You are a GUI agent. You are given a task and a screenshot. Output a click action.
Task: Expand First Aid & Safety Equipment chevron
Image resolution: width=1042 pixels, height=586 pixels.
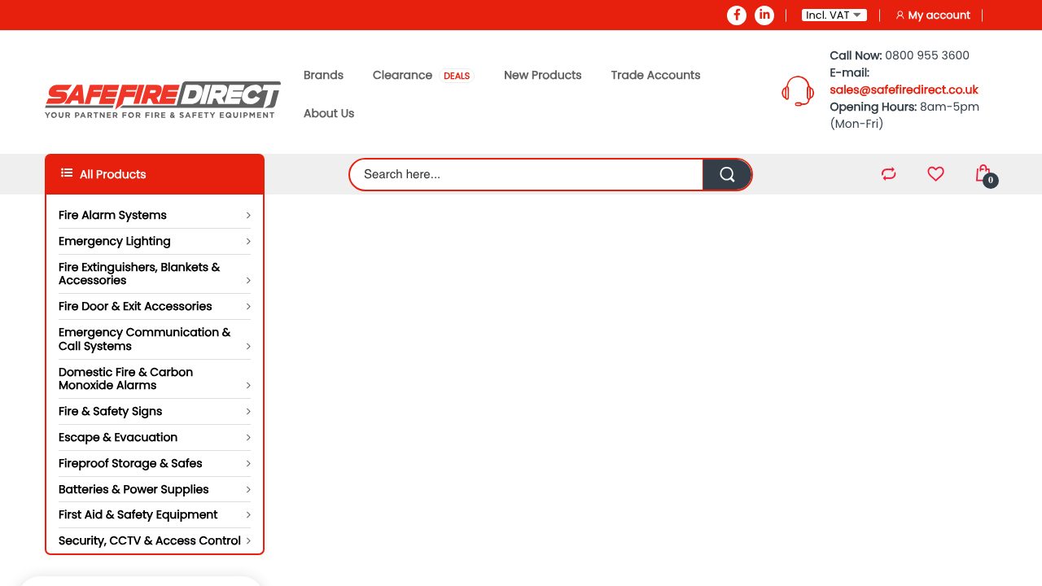248,515
